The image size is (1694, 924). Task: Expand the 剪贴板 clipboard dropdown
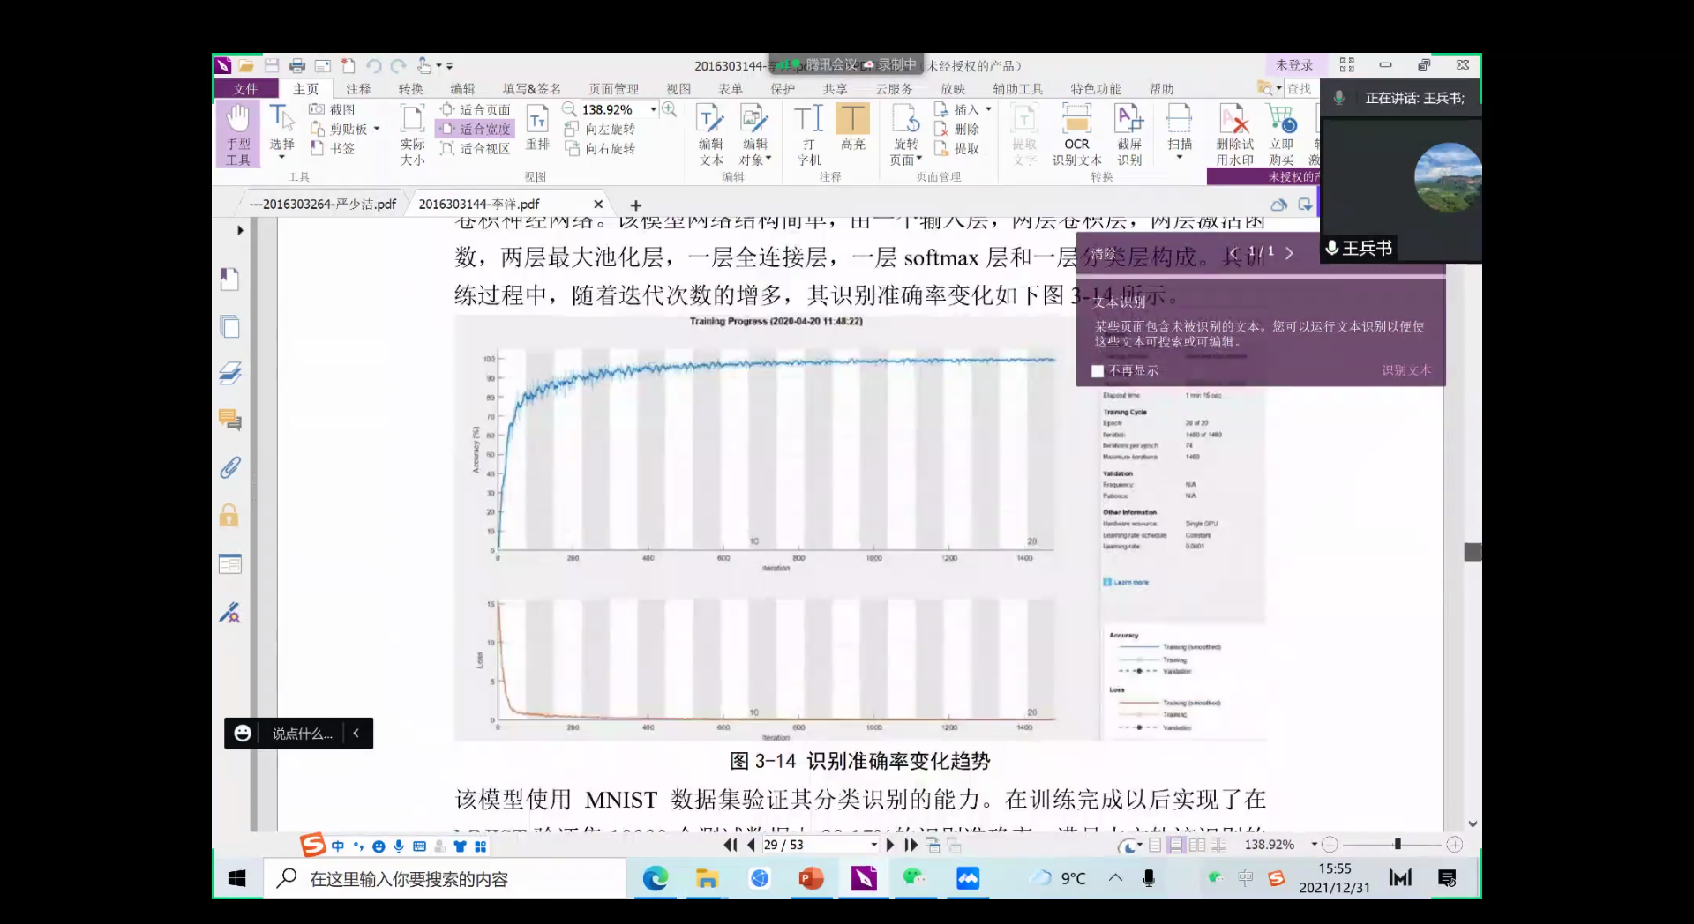click(377, 129)
